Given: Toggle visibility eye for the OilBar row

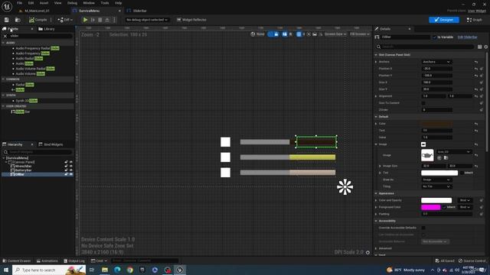Looking at the screenshot, I should click(71, 174).
